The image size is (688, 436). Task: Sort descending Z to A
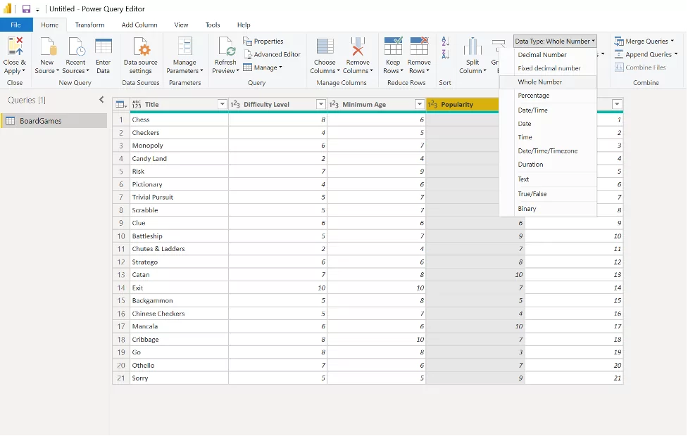coord(445,54)
